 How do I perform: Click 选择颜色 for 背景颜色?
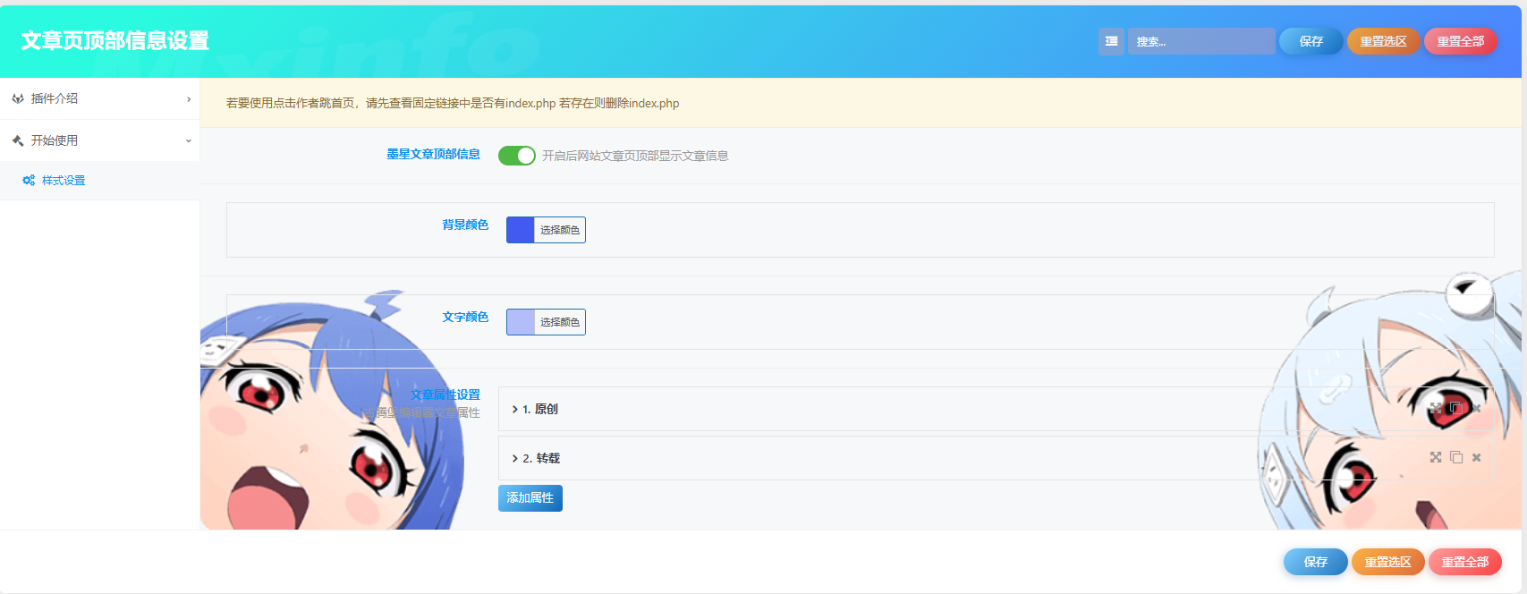[560, 230]
